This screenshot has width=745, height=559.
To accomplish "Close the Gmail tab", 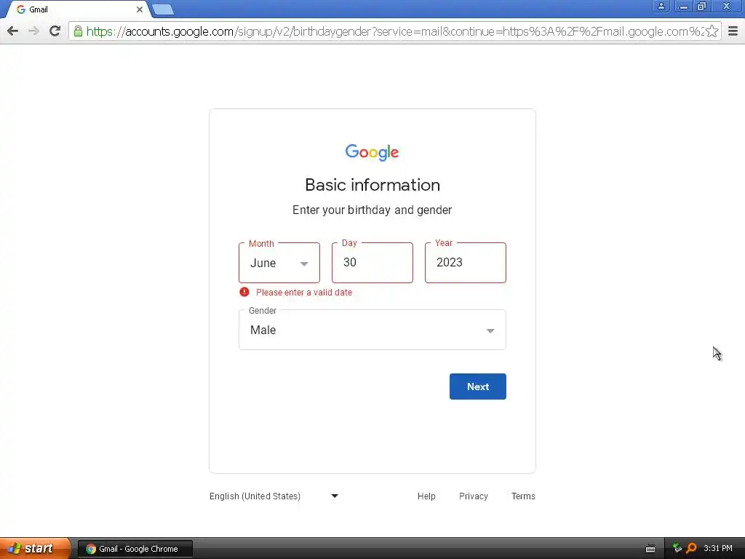I will 139,9.
